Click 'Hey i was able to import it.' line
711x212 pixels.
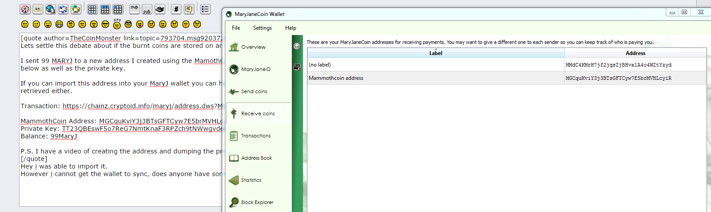[64, 166]
